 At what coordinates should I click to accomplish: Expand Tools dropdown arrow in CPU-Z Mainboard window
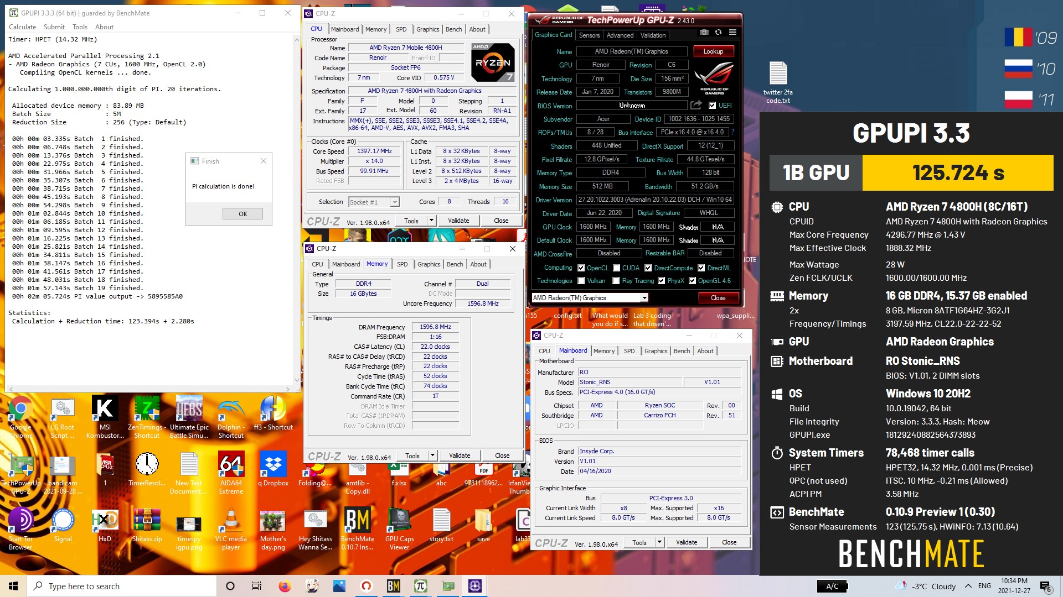659,542
